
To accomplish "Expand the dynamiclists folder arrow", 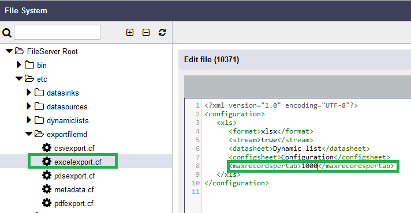I will click(29, 120).
